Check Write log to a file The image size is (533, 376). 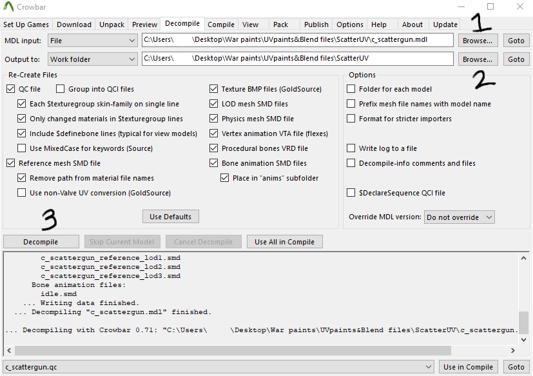pos(351,148)
